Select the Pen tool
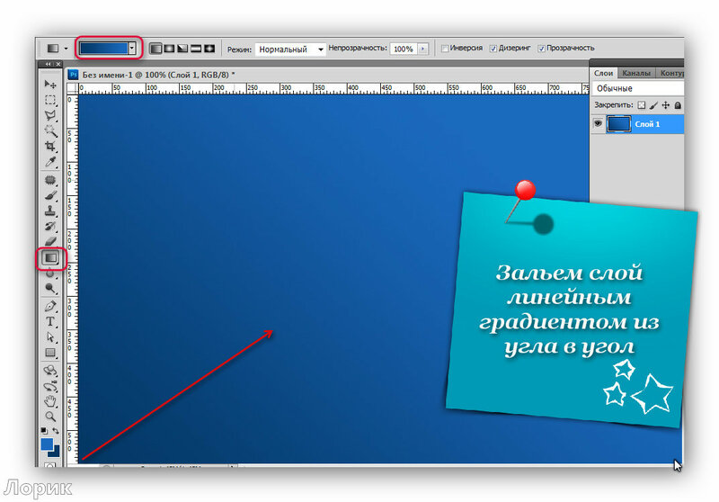The image size is (719, 502). pyautogui.click(x=50, y=306)
